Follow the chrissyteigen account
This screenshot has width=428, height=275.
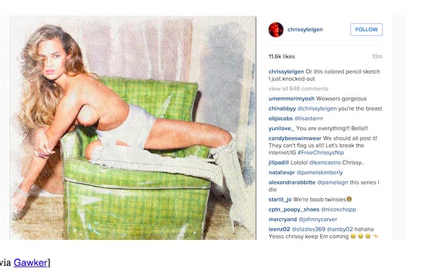pyautogui.click(x=366, y=29)
